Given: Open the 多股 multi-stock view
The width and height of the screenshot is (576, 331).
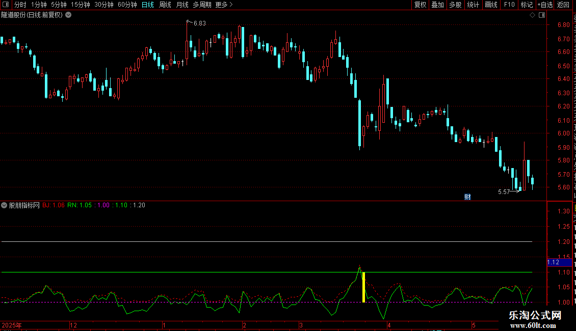Looking at the screenshot, I should click(x=455, y=5).
